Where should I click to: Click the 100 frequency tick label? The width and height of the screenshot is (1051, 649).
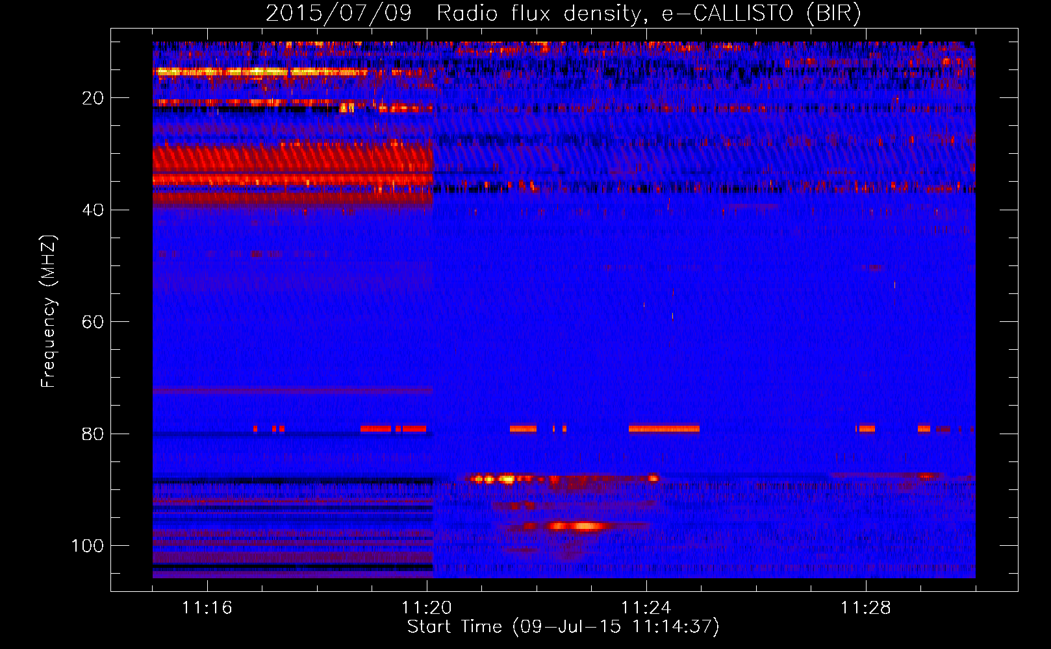pos(88,546)
